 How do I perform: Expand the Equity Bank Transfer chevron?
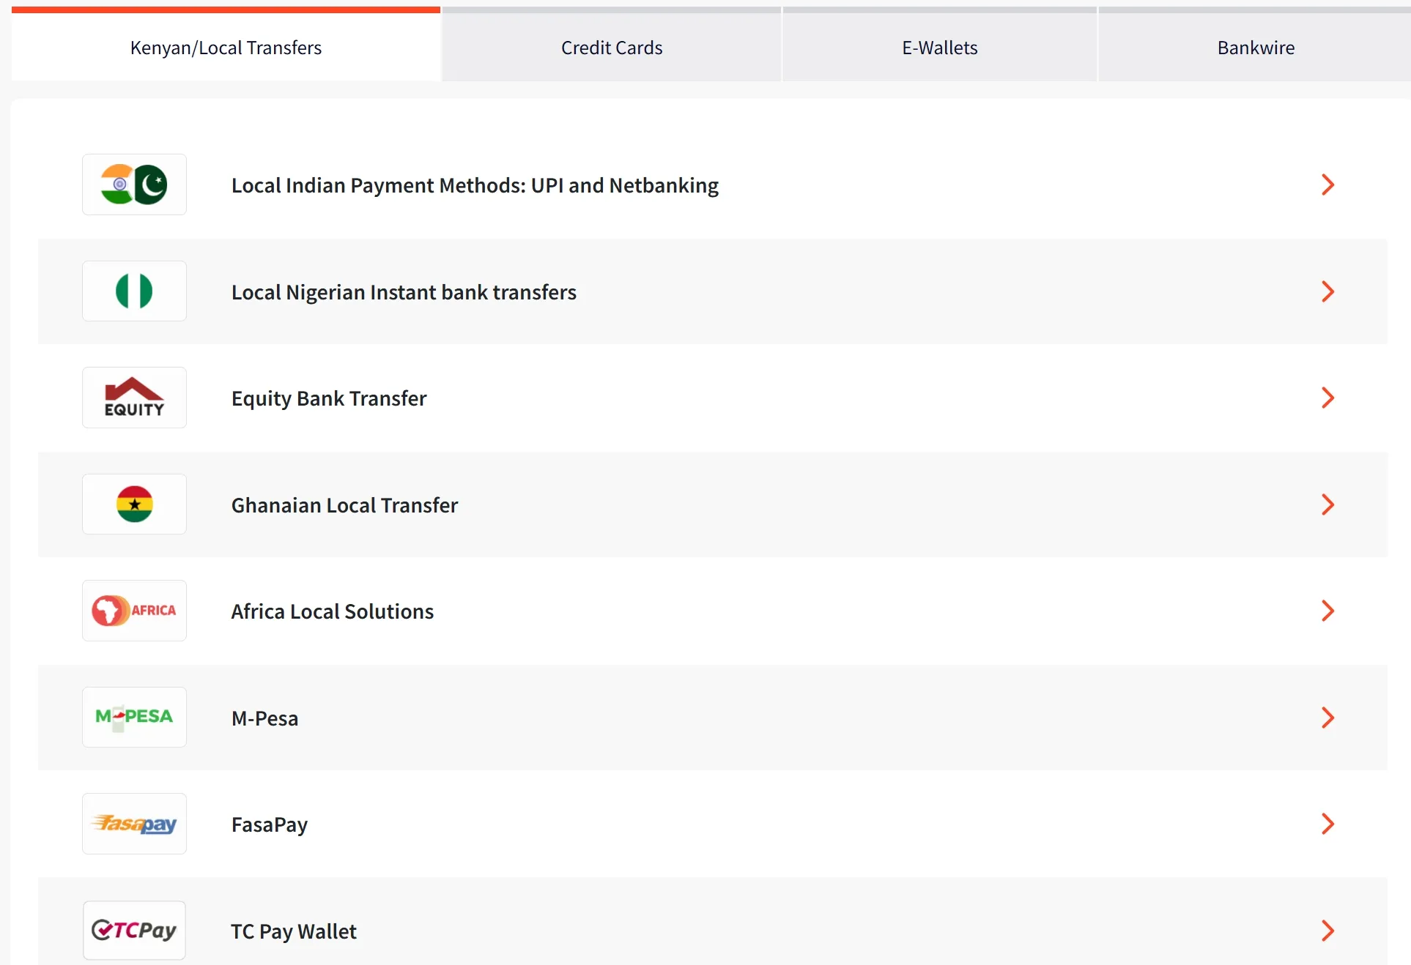pyautogui.click(x=1327, y=398)
